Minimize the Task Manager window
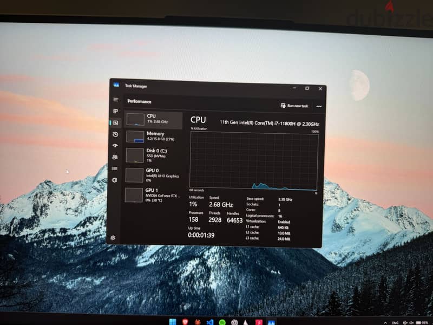The width and height of the screenshot is (433, 325). pyautogui.click(x=294, y=88)
